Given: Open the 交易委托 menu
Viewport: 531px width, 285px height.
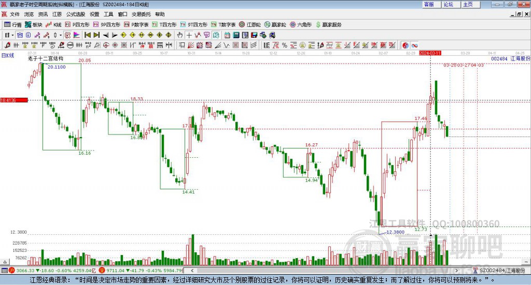Looking at the screenshot, I should [141, 14].
